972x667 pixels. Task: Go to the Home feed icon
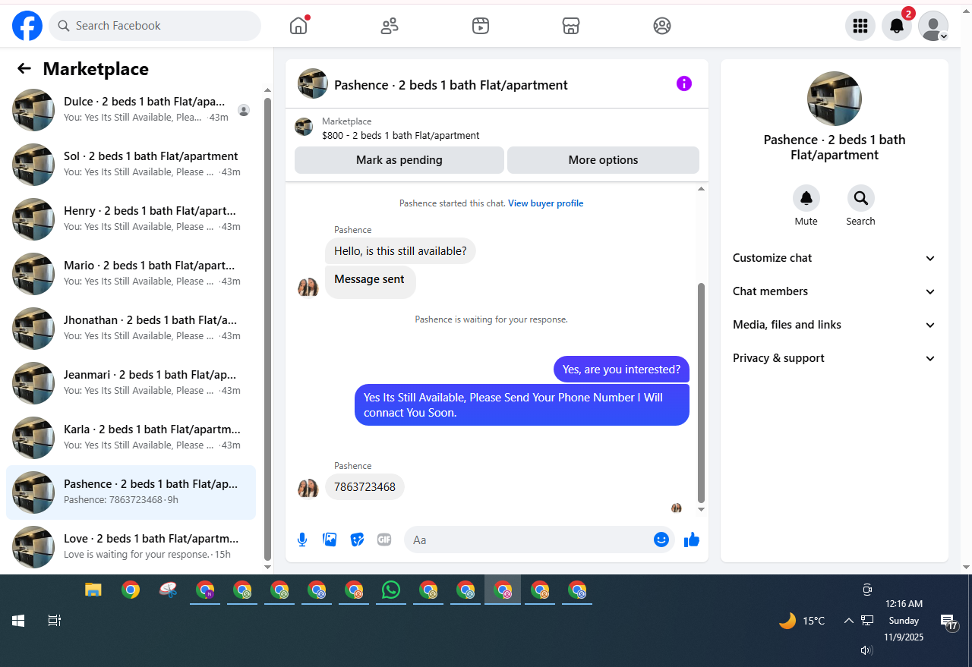pyautogui.click(x=298, y=26)
